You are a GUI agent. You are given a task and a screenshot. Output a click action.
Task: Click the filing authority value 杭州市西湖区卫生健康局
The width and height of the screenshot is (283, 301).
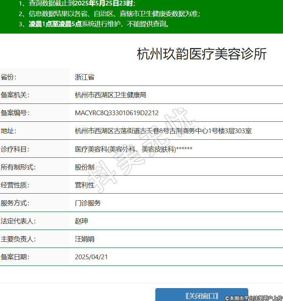[x=110, y=95]
